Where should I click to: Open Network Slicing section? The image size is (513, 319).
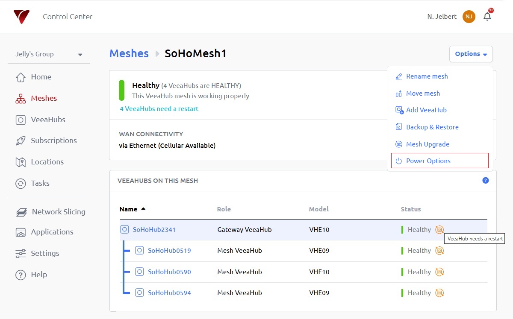59,212
